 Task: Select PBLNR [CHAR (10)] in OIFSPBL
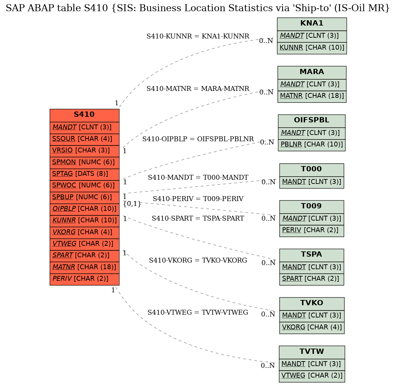click(x=312, y=145)
